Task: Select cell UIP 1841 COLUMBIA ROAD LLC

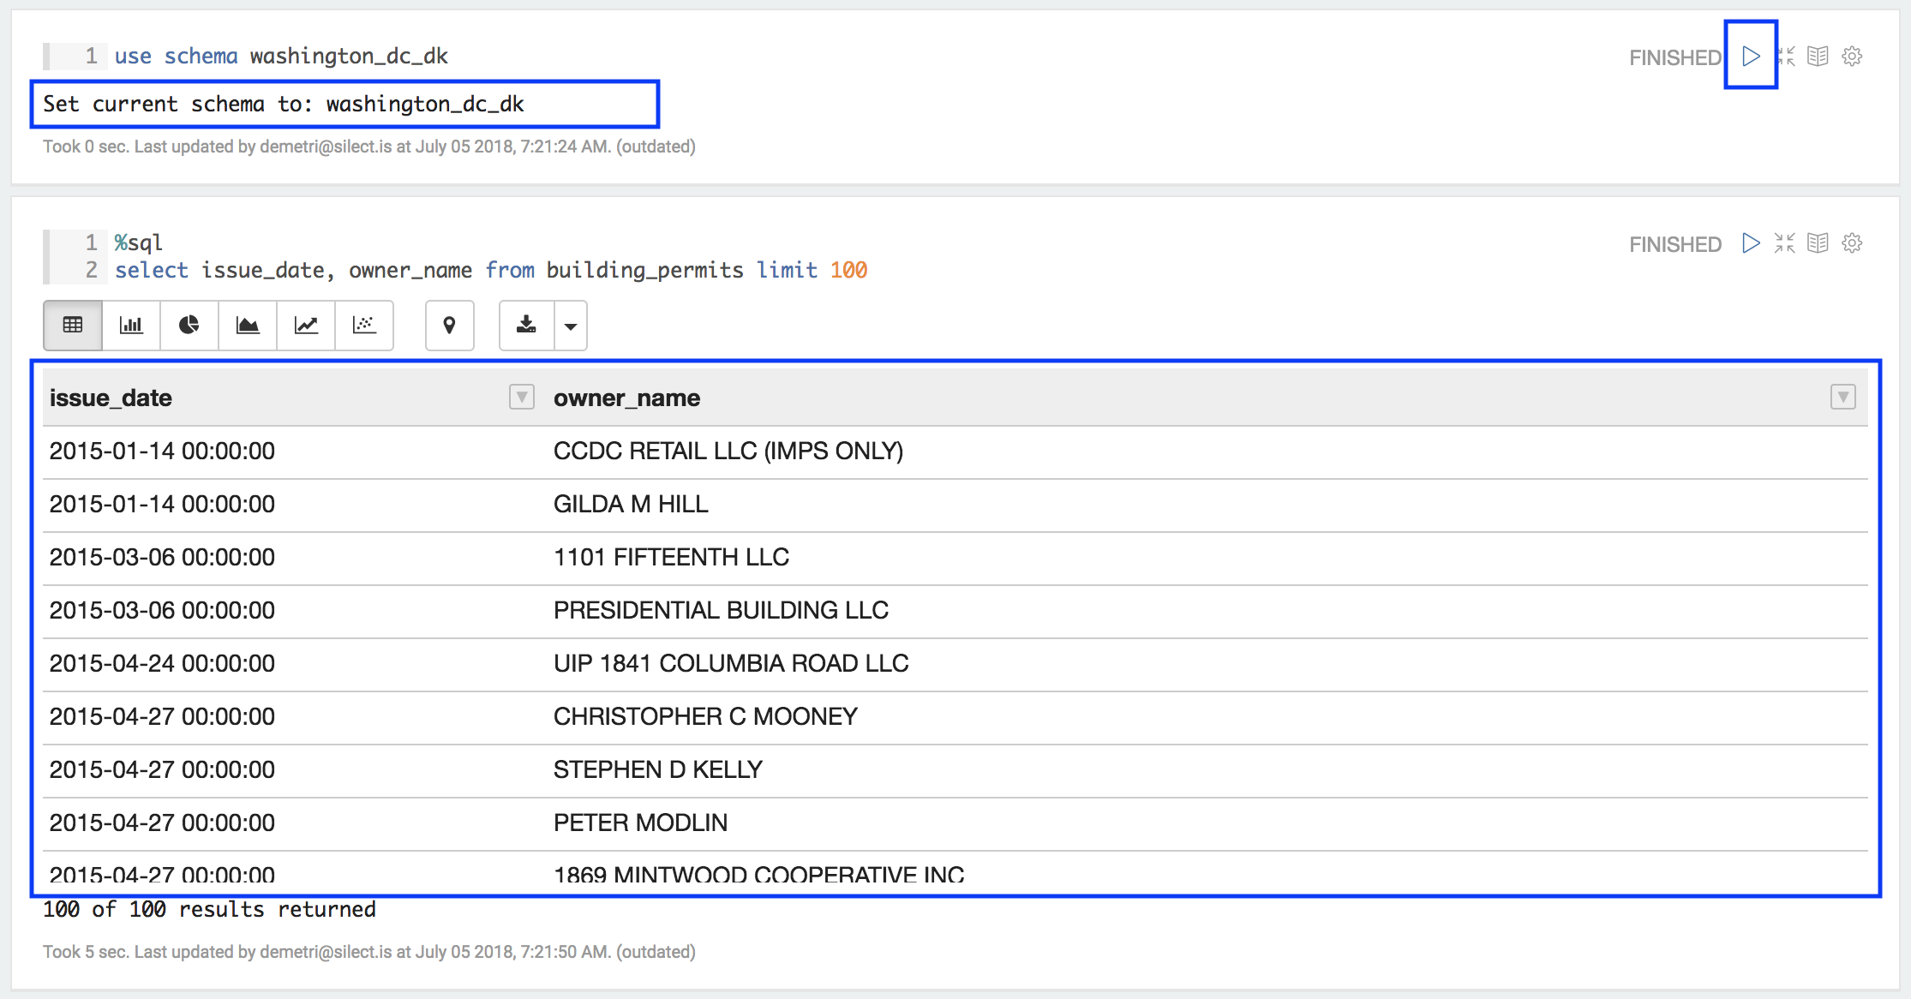Action: (x=1207, y=664)
